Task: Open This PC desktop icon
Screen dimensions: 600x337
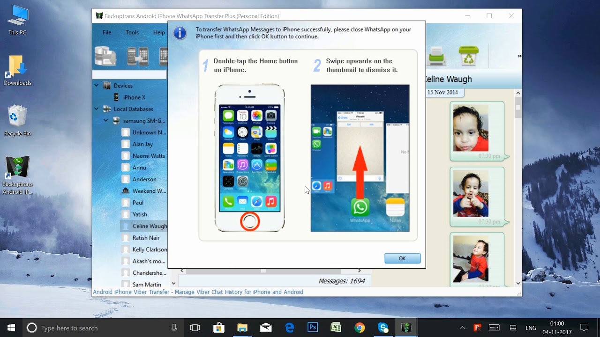Action: 17,20
